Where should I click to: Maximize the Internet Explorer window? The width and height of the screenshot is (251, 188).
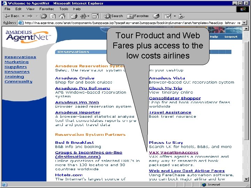pos(240,3)
